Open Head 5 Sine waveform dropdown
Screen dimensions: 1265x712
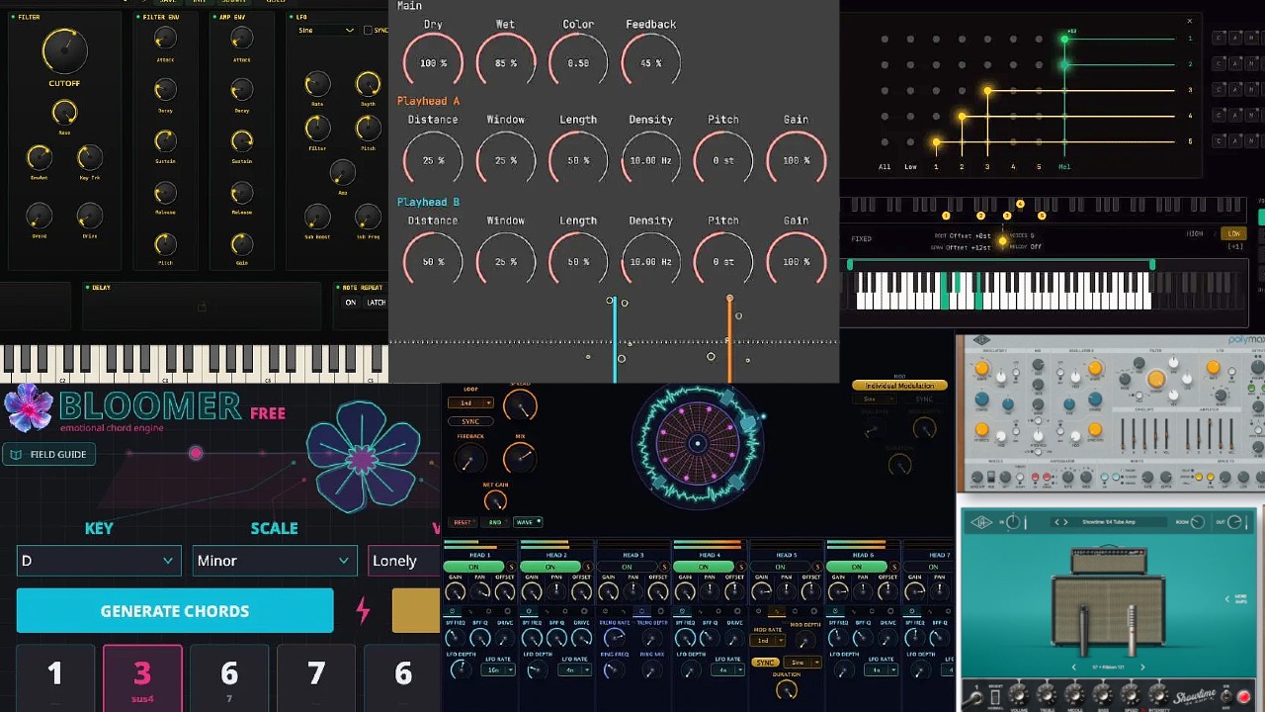(x=802, y=663)
